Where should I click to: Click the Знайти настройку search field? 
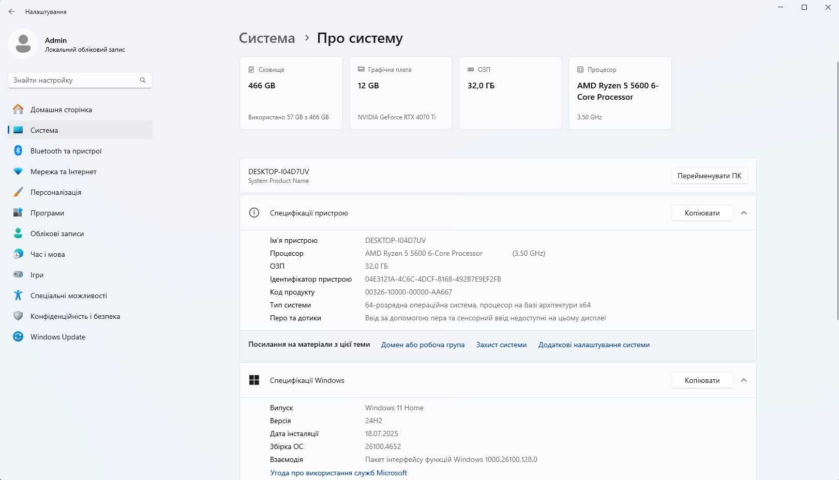(80, 80)
